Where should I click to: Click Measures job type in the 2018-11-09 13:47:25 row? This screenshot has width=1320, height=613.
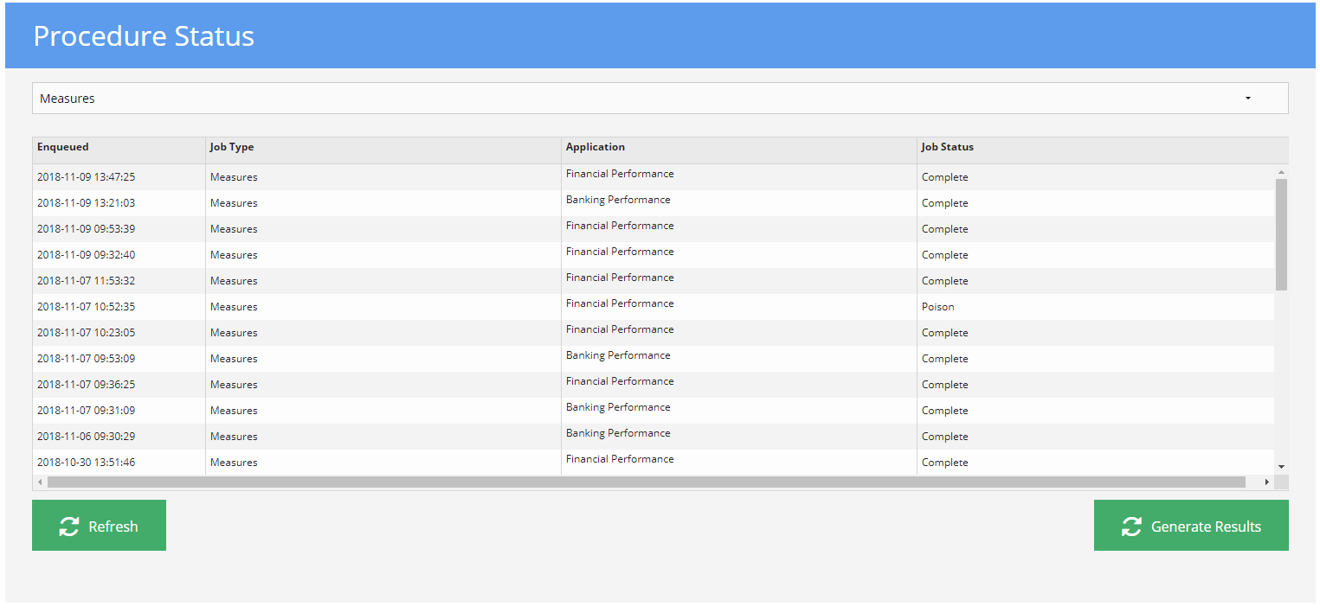click(234, 177)
